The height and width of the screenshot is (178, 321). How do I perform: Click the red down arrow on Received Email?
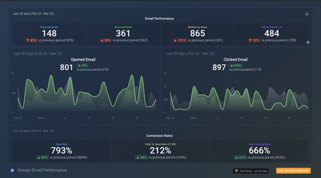28,40
